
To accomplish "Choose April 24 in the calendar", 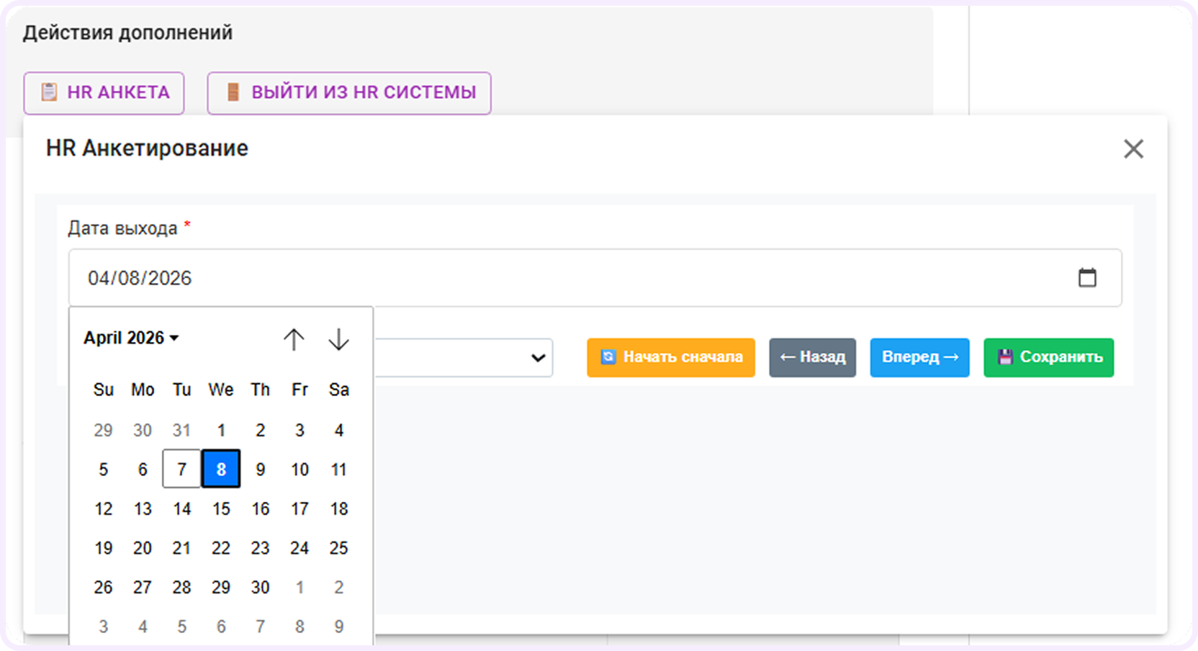I will 299,548.
